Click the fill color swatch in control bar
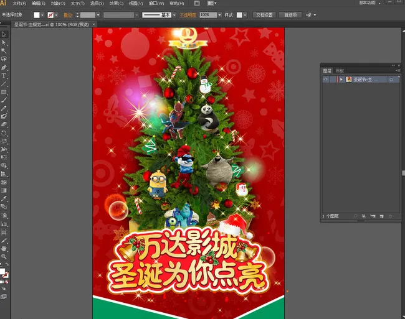 tap(37, 14)
